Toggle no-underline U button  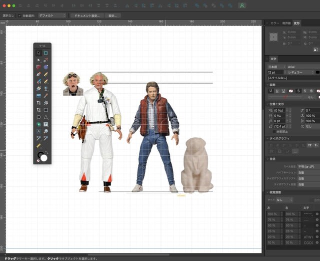click(270, 91)
